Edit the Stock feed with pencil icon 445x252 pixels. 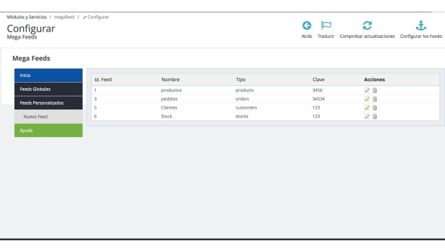point(367,116)
